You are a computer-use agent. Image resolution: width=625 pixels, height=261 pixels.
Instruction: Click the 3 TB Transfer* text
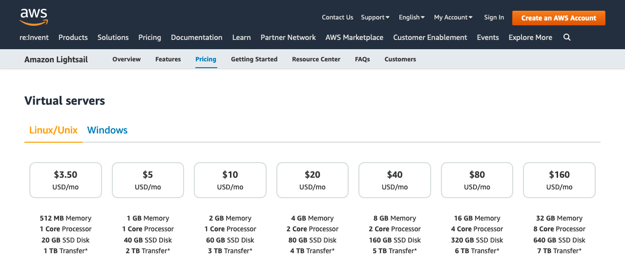tap(230, 251)
